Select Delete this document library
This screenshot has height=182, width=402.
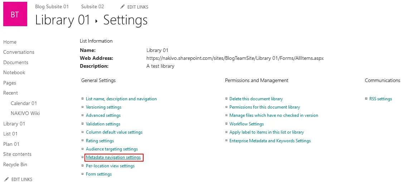[x=256, y=99]
